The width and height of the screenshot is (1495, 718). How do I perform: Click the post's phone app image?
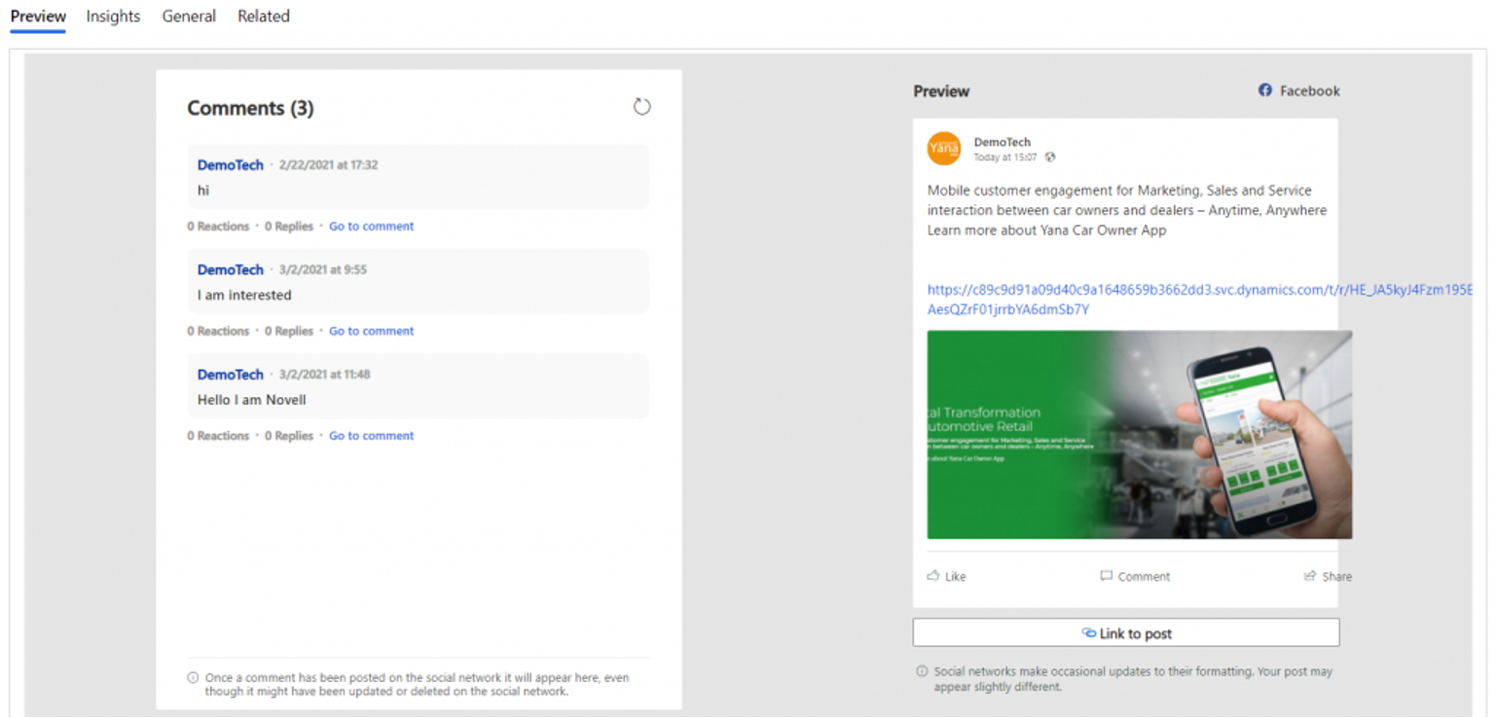pos(1139,435)
